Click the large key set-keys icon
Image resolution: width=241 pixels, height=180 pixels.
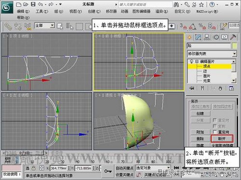coord(108,171)
